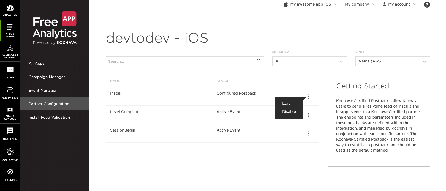Click the help question mark icon
This screenshot has width=446, height=191.
click(x=427, y=5)
